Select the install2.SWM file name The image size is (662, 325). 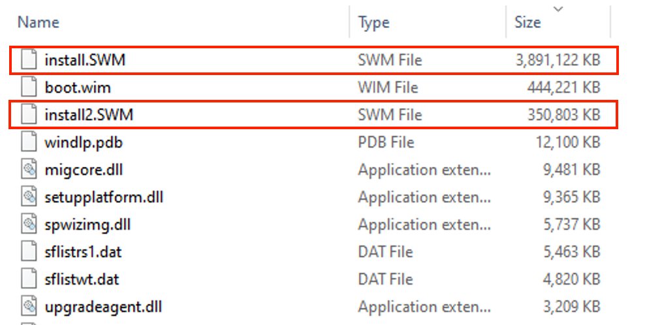(x=88, y=115)
